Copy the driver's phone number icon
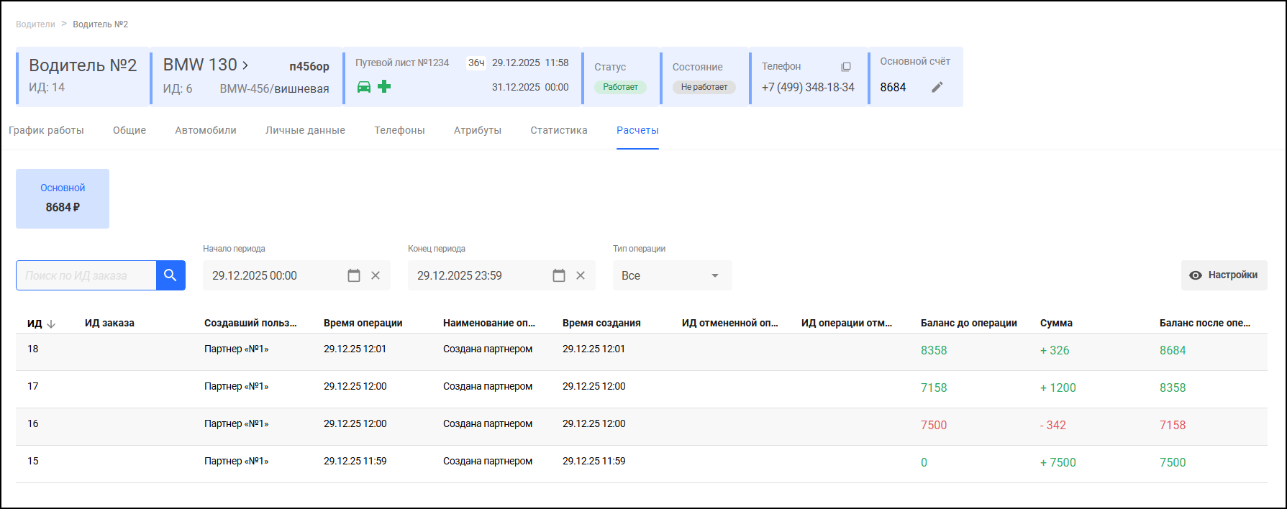 846,67
